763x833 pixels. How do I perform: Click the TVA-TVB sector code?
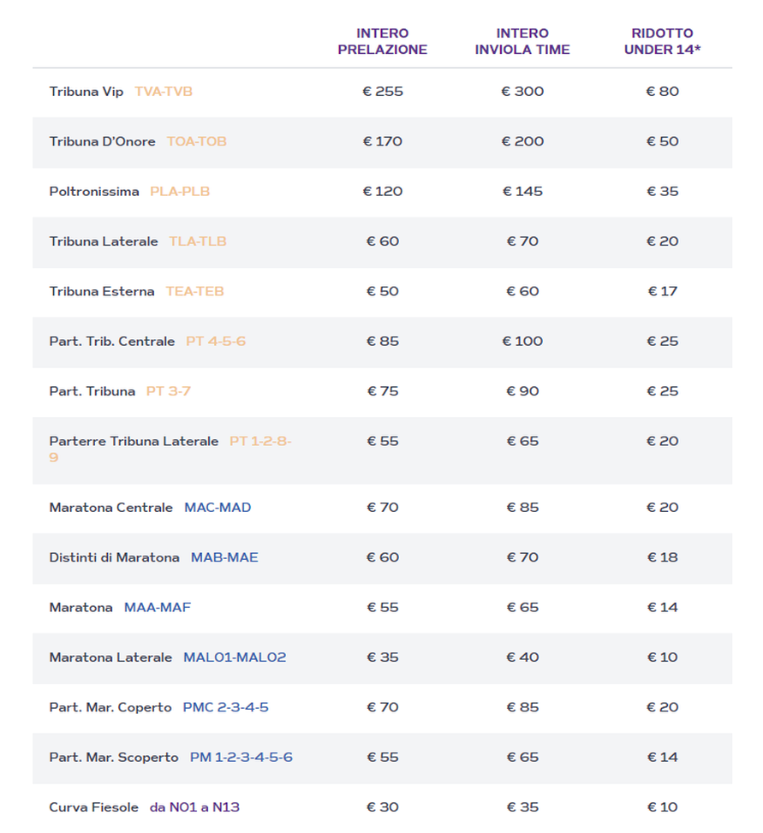[164, 92]
